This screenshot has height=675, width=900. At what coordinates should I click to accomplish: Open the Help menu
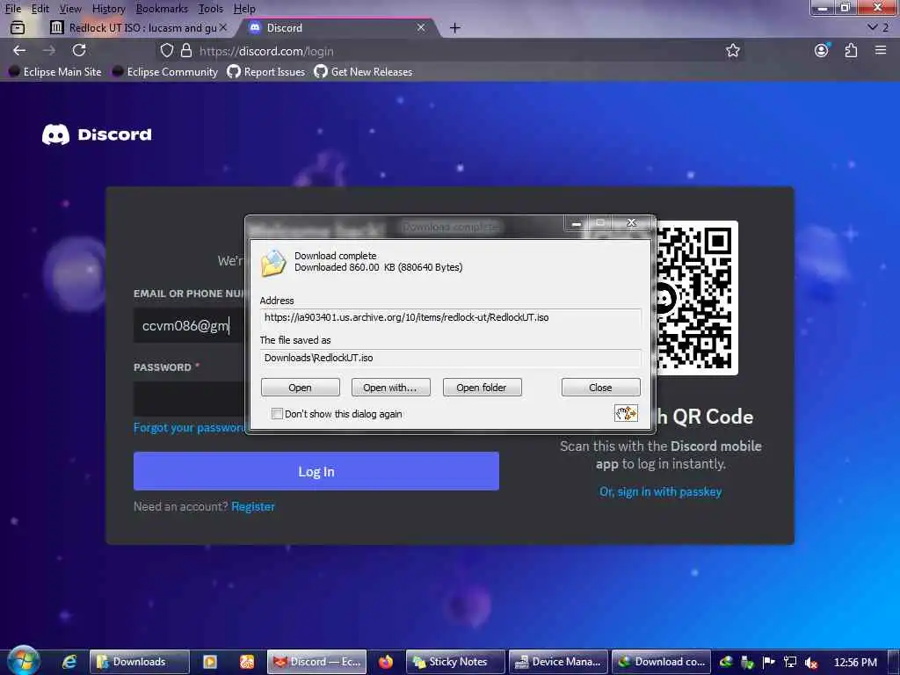click(x=244, y=9)
